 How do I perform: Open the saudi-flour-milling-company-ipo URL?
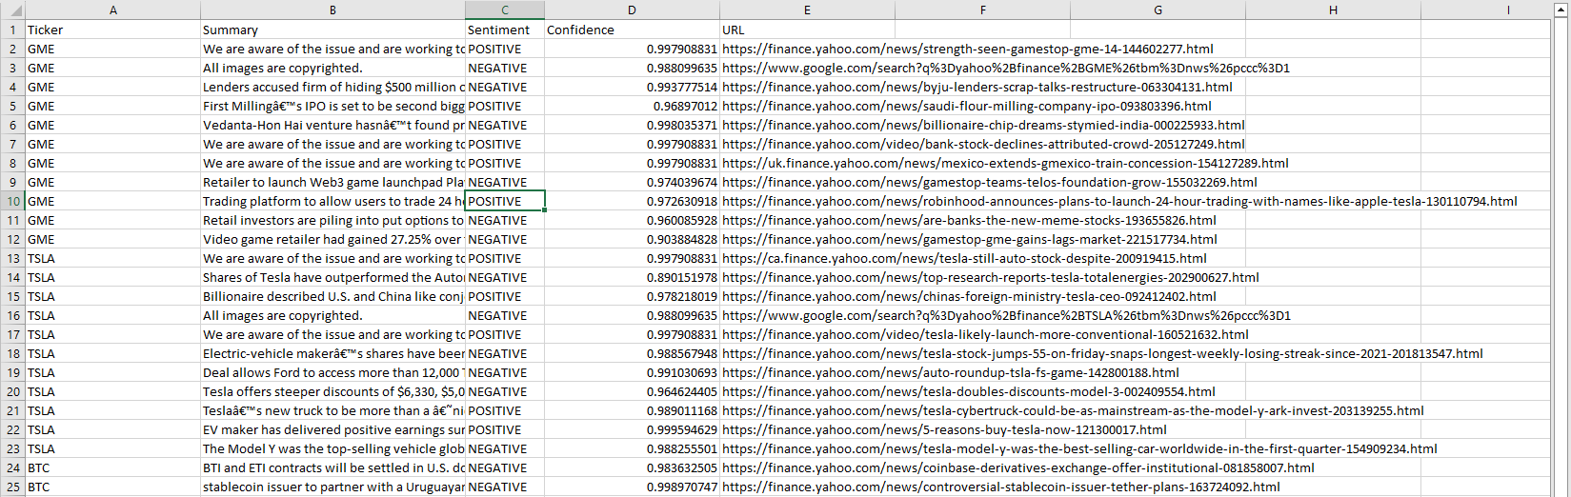coord(966,106)
